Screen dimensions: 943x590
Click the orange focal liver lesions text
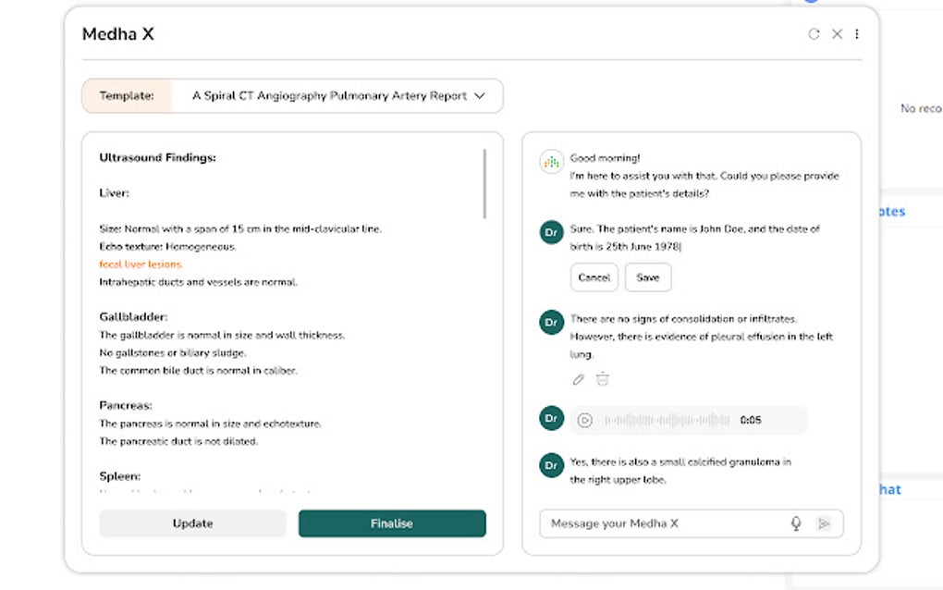point(141,264)
